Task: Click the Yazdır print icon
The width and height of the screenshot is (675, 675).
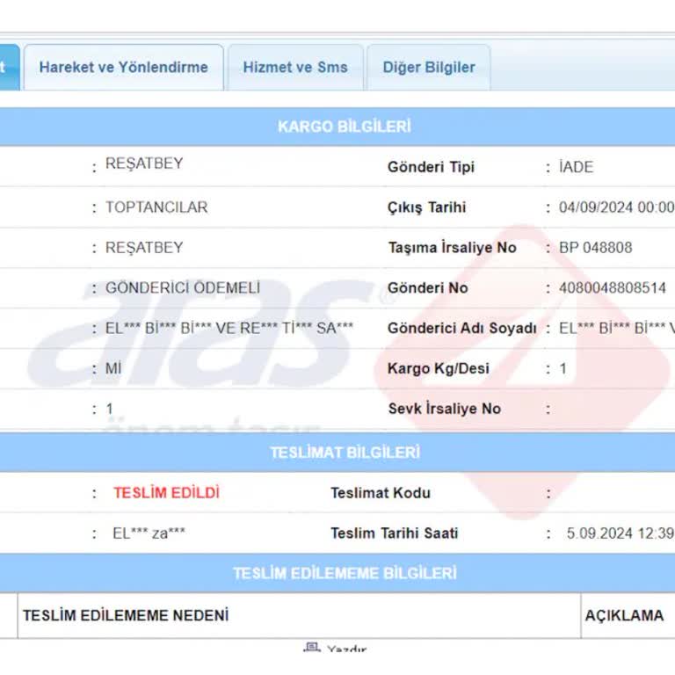Action: (x=312, y=648)
